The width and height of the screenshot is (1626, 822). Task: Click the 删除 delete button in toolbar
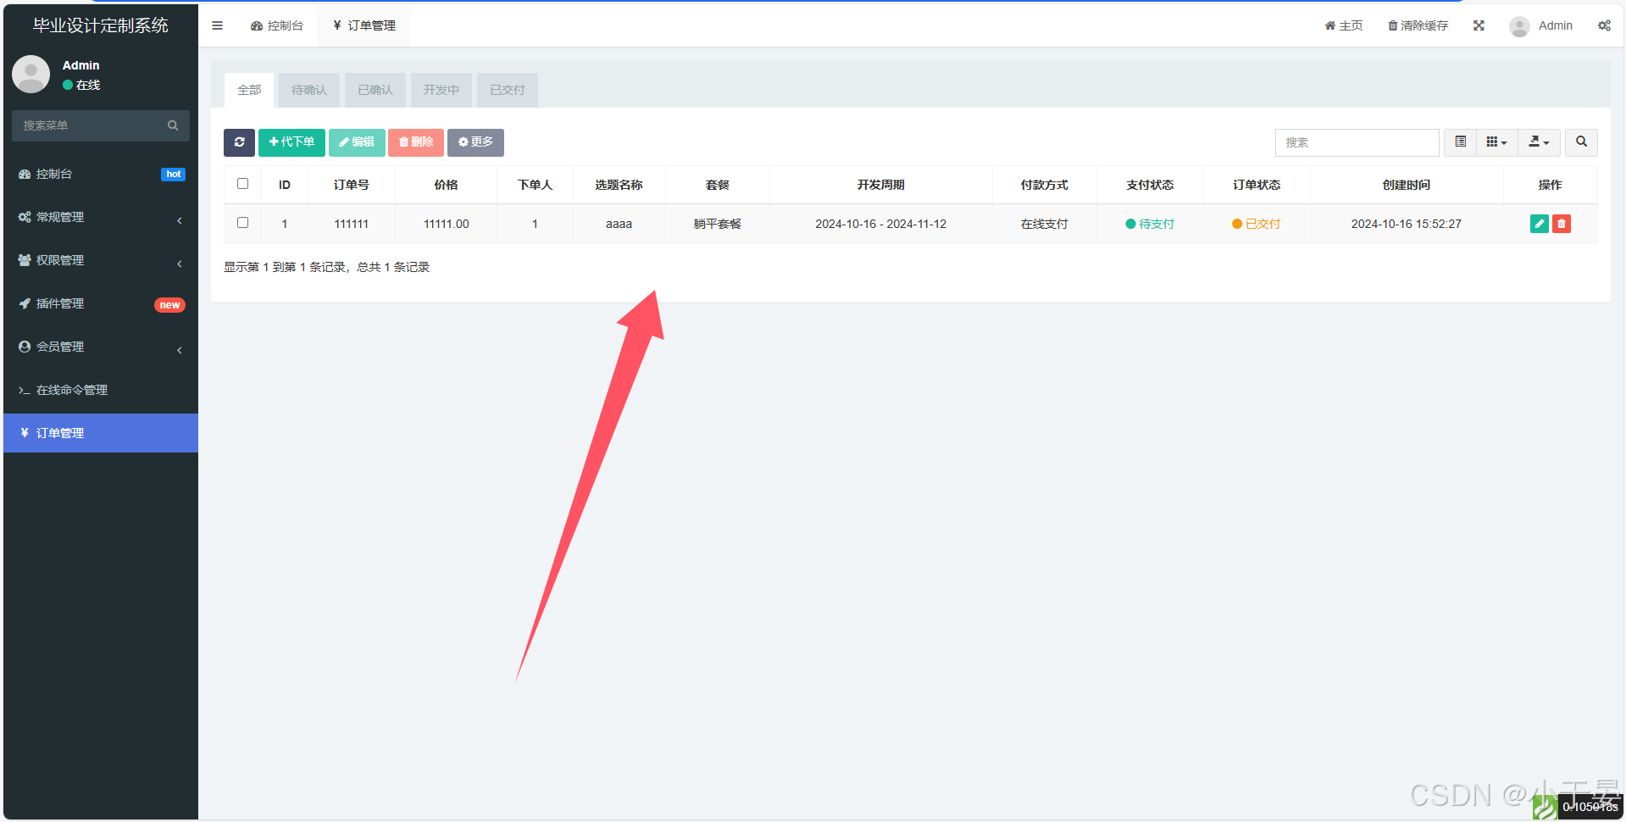(x=416, y=142)
